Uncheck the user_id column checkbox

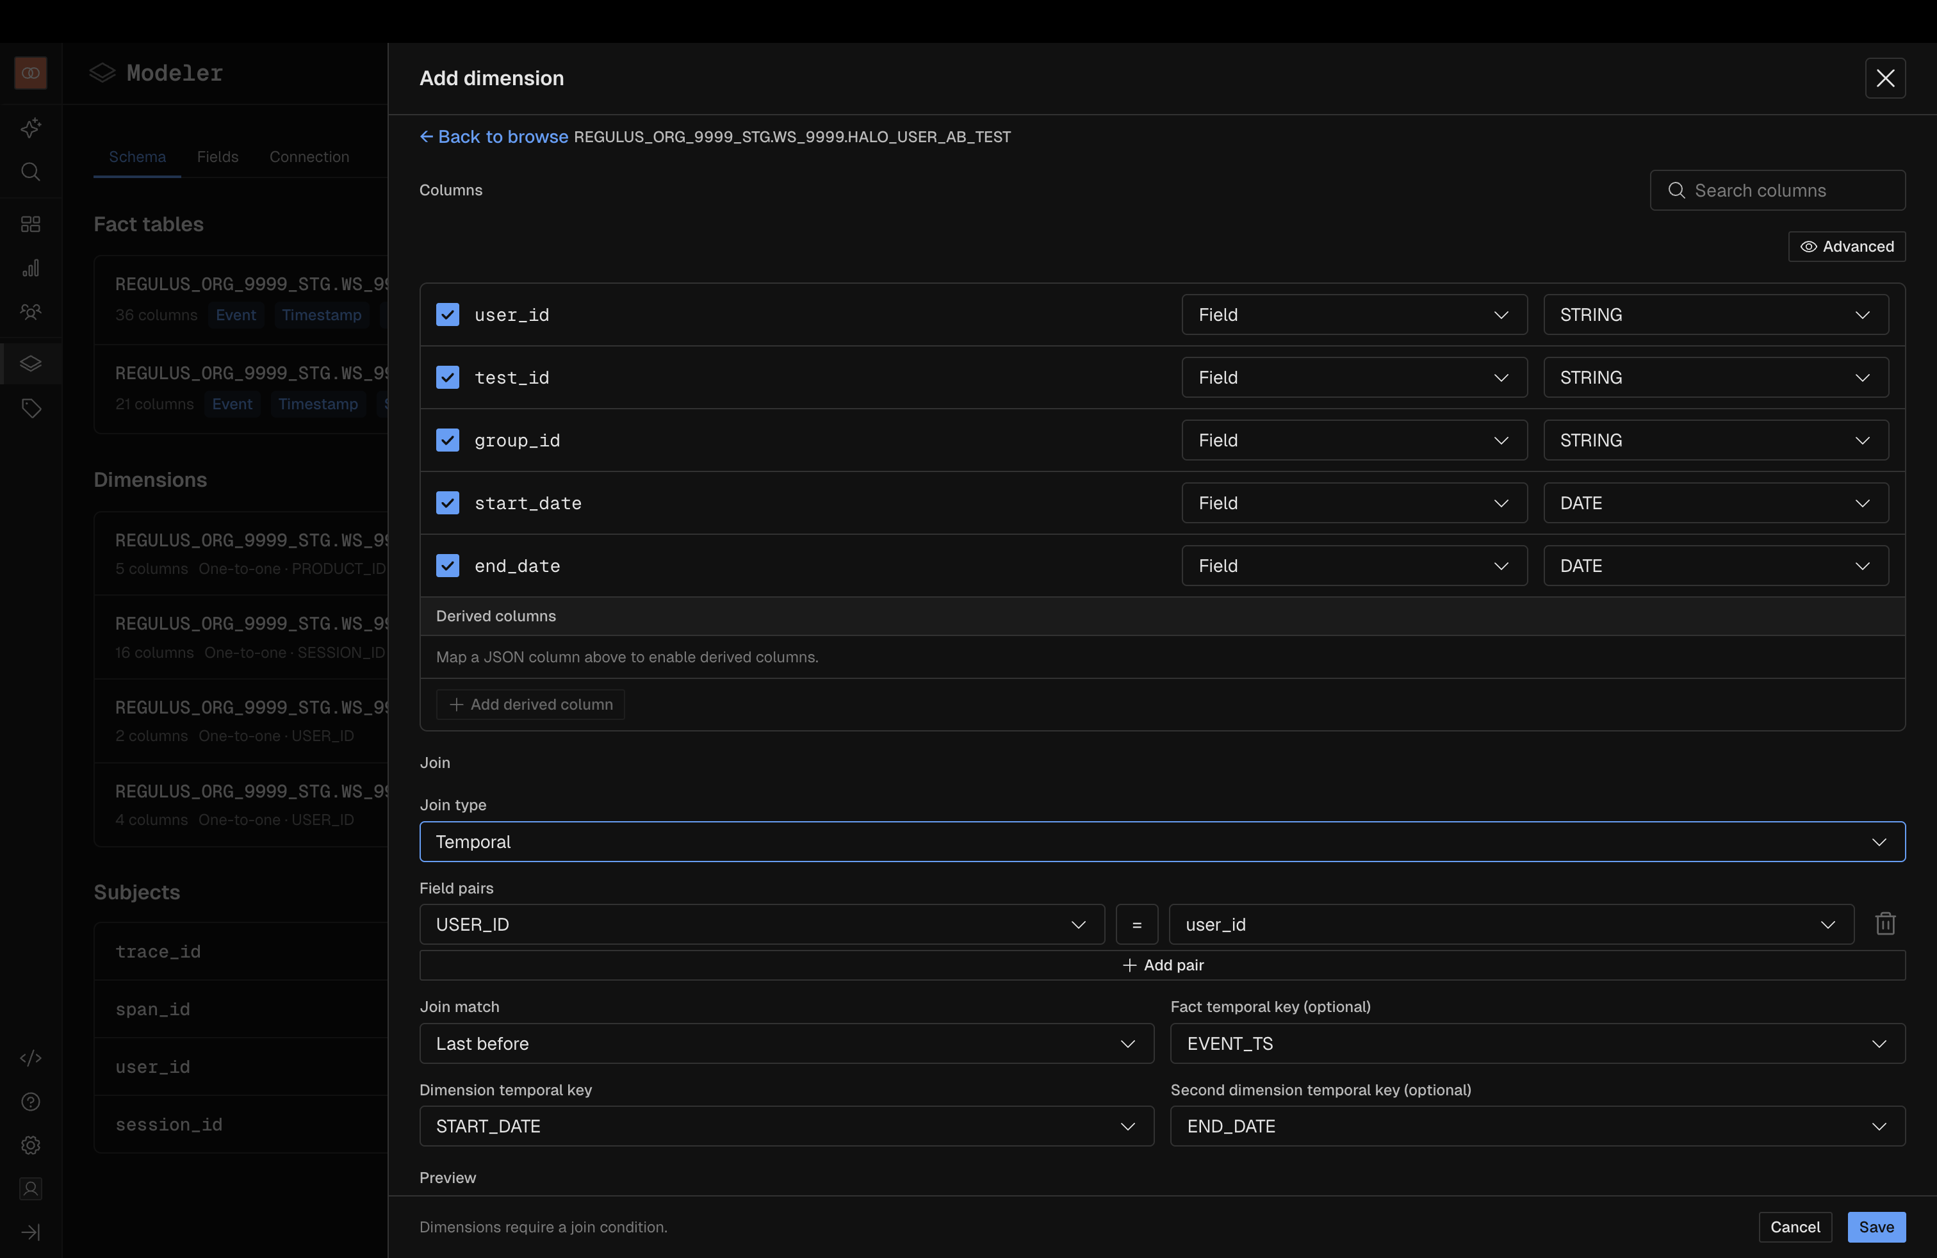[x=448, y=315]
